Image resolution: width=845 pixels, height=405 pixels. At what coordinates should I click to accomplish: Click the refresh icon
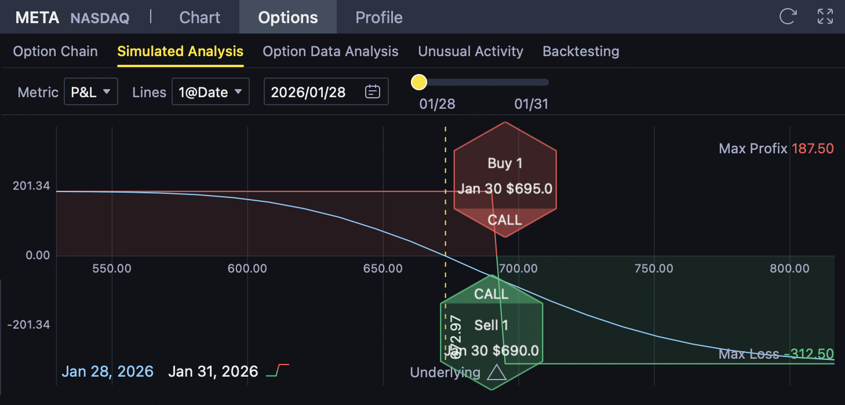787,17
